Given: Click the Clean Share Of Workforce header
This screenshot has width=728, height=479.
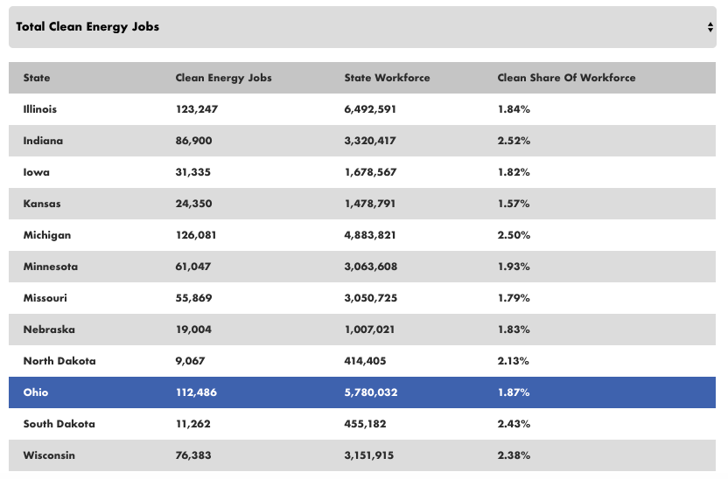Looking at the screenshot, I should pos(566,78).
